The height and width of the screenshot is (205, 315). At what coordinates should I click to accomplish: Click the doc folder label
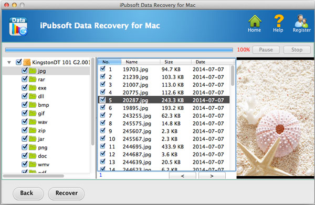[x=43, y=156]
